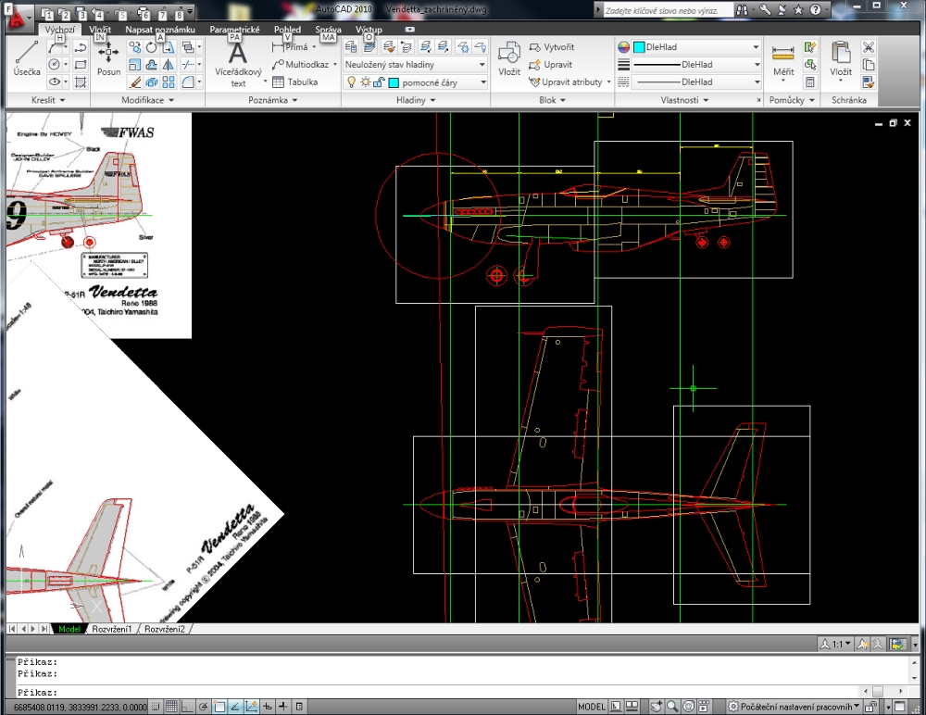Select the Copy objects tool
Screen dimensions: 926x715
click(x=134, y=47)
